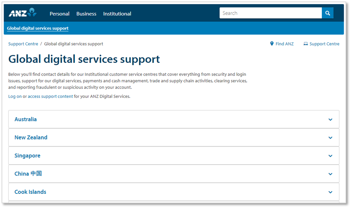Open the Personal menu
351x208 pixels.
tap(60, 14)
